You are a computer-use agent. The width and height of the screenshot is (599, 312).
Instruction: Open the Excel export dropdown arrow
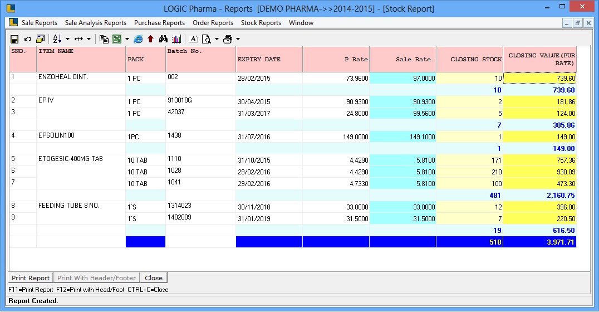127,39
